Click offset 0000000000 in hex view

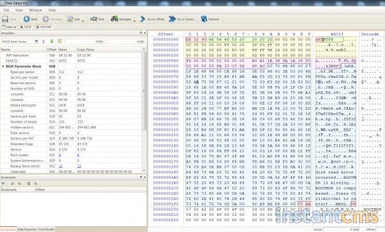point(166,39)
